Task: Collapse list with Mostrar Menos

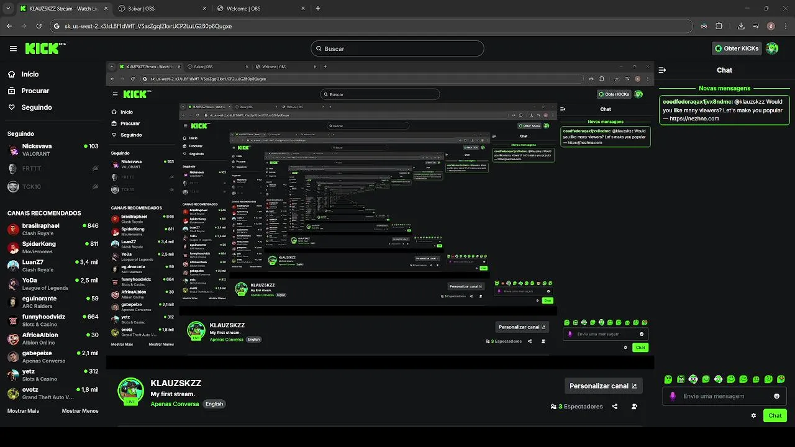Action: [80, 411]
